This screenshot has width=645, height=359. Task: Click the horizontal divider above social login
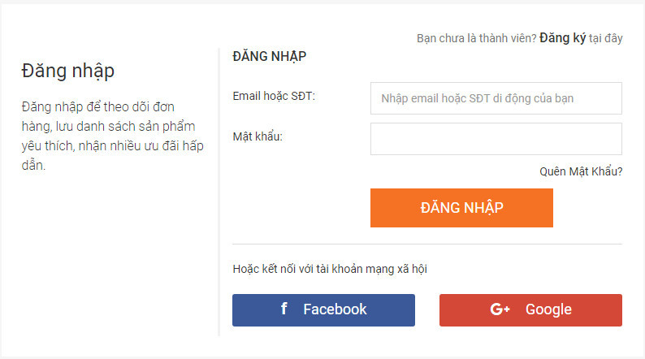click(x=427, y=244)
